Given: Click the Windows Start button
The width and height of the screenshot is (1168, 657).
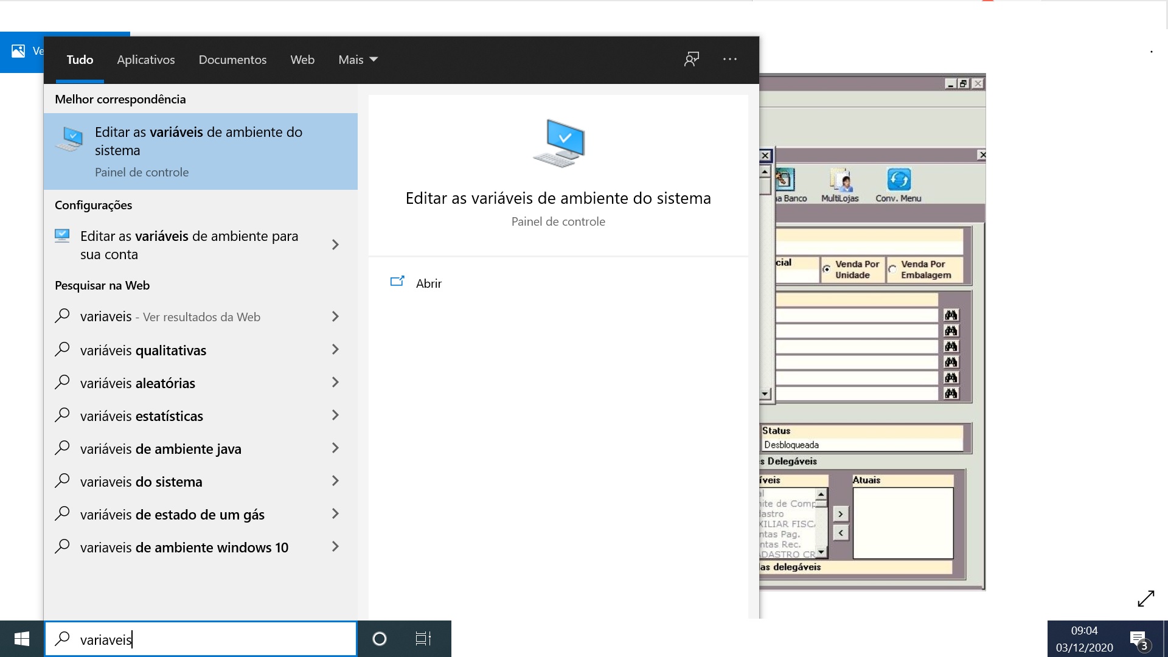Looking at the screenshot, I should 21,639.
